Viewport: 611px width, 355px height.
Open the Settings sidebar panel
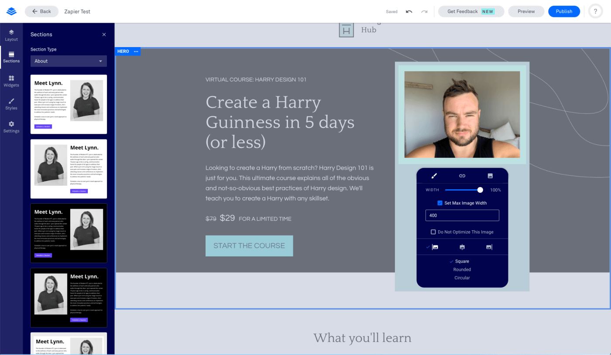tap(11, 127)
